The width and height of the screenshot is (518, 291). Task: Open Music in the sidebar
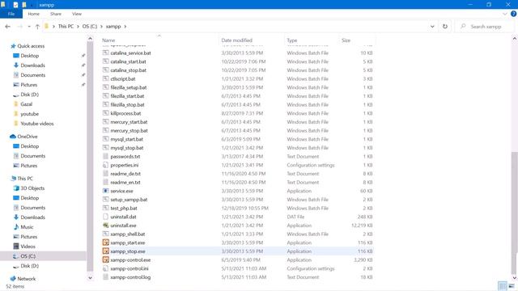tap(27, 227)
